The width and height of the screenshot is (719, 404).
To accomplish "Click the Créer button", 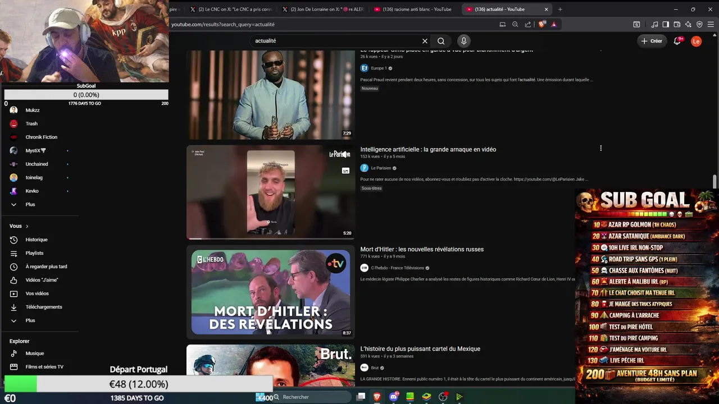I will point(652,41).
